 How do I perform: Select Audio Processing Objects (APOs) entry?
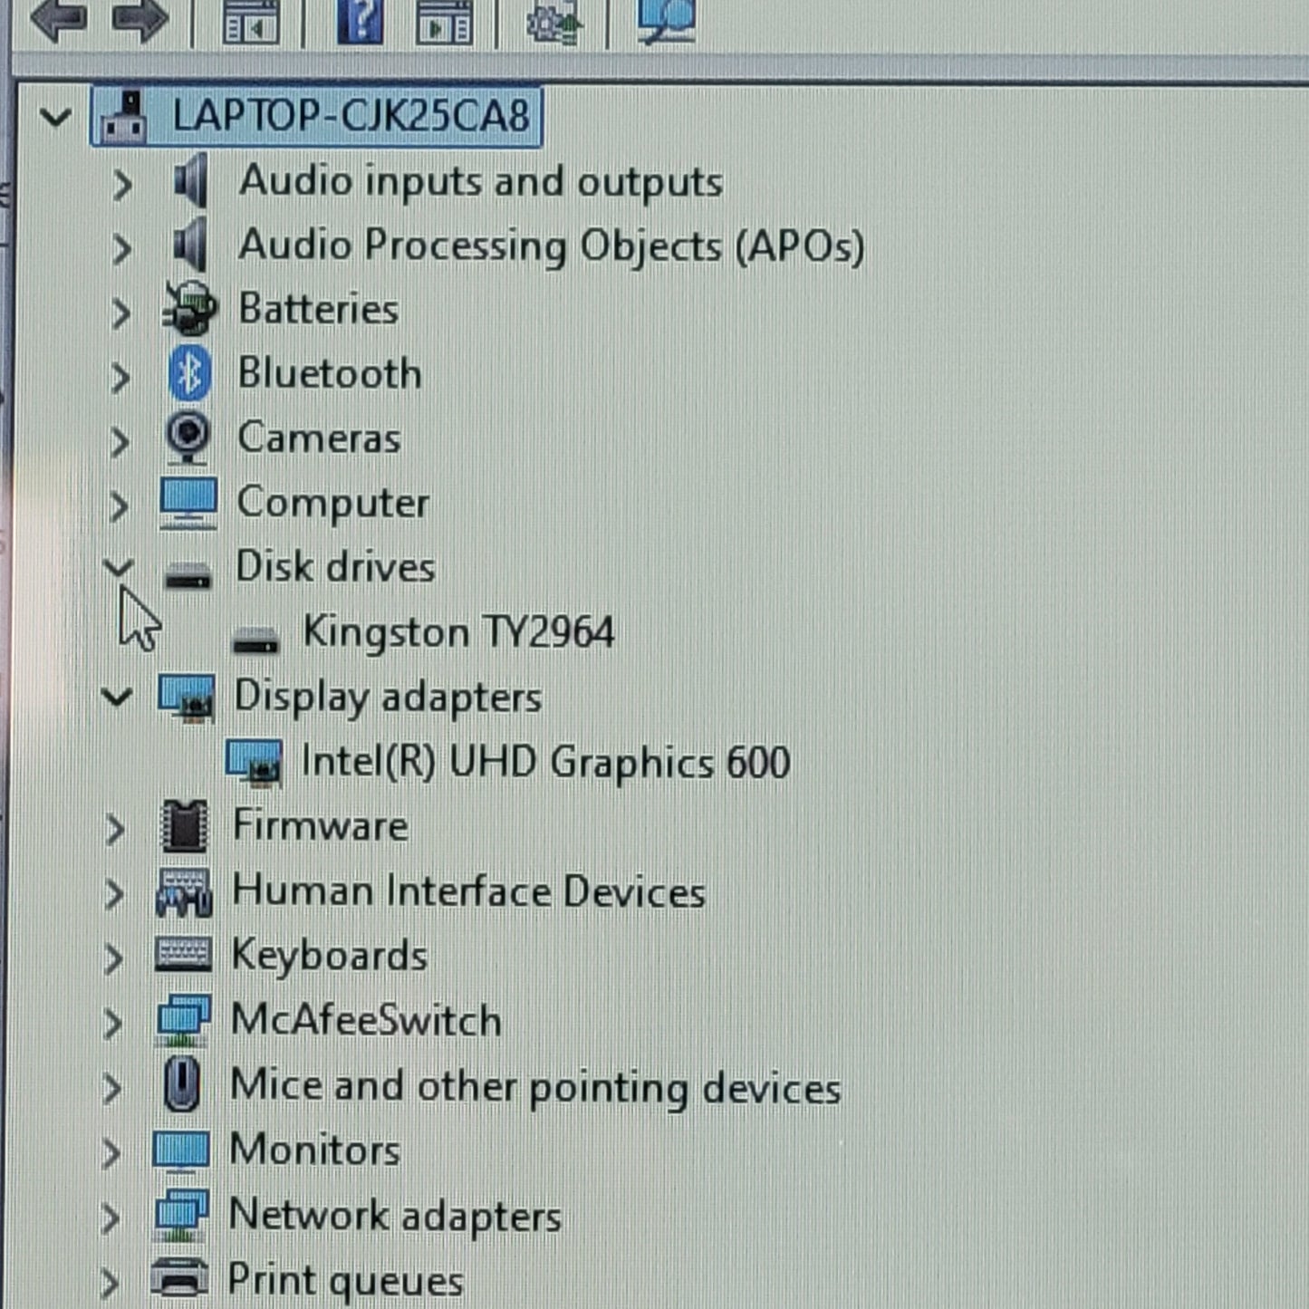[551, 246]
